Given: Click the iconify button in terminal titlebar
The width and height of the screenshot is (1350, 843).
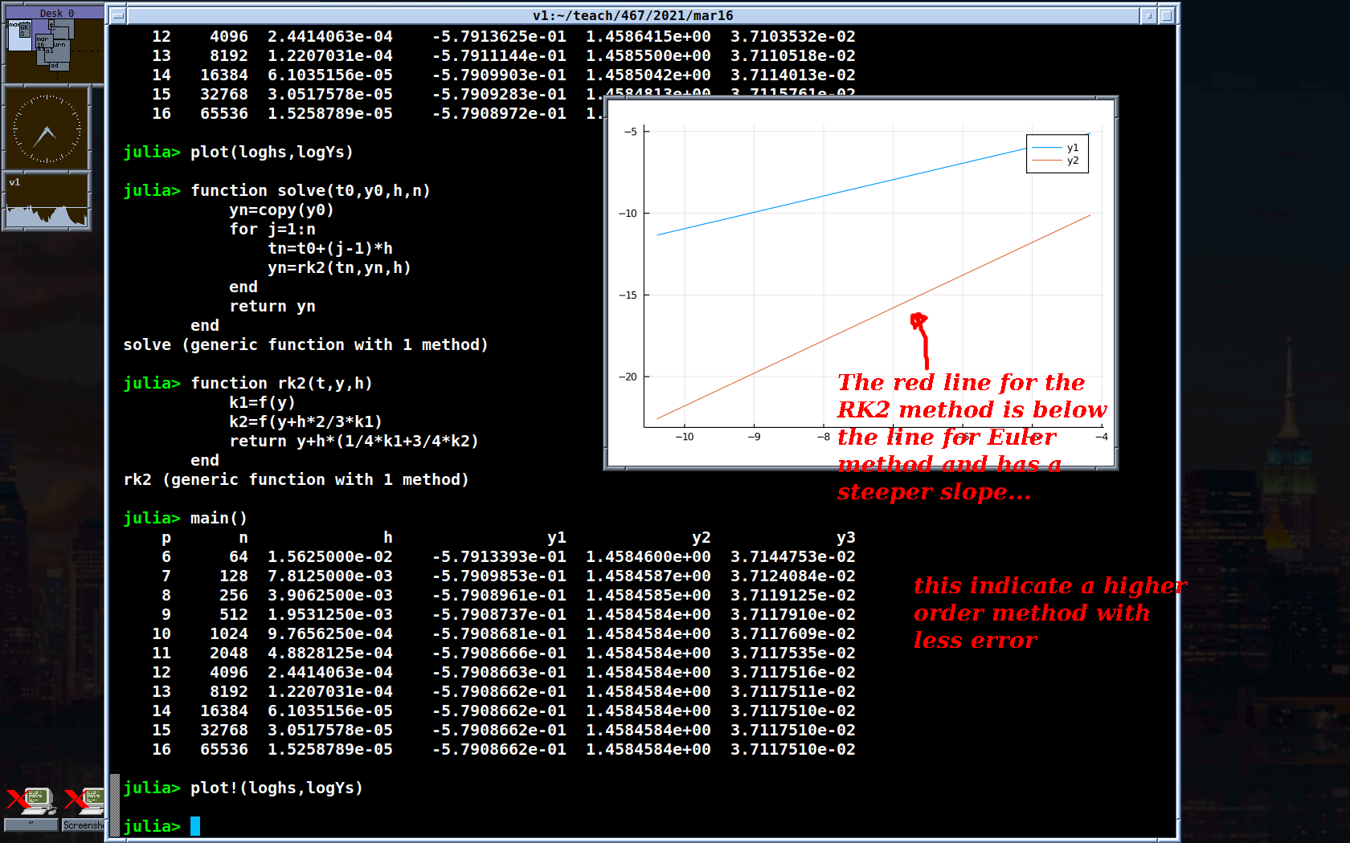Looking at the screenshot, I should click(x=1149, y=15).
